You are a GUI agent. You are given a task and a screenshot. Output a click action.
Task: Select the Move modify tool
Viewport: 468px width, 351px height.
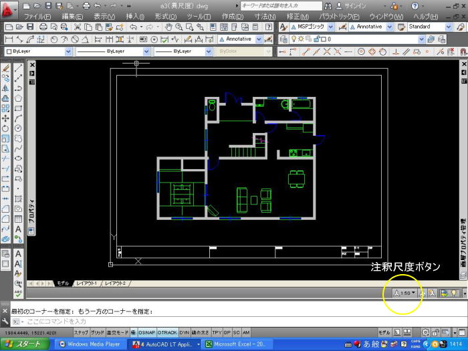pos(5,118)
